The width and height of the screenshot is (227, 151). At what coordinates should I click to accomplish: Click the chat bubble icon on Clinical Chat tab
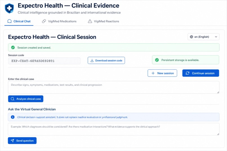click(9, 21)
